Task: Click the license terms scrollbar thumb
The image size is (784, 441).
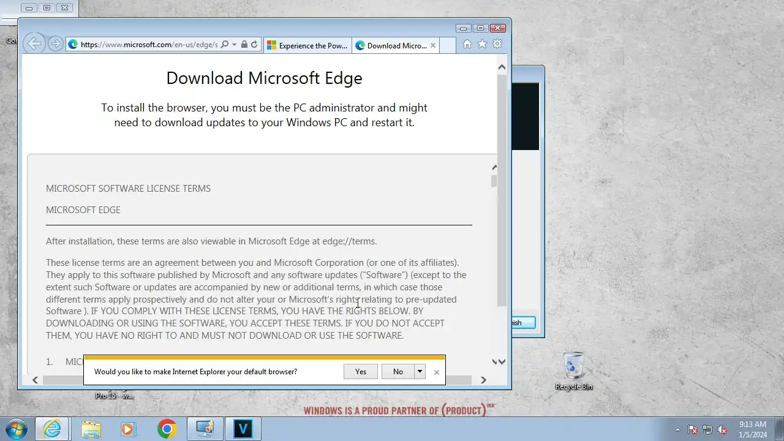Action: click(494, 181)
